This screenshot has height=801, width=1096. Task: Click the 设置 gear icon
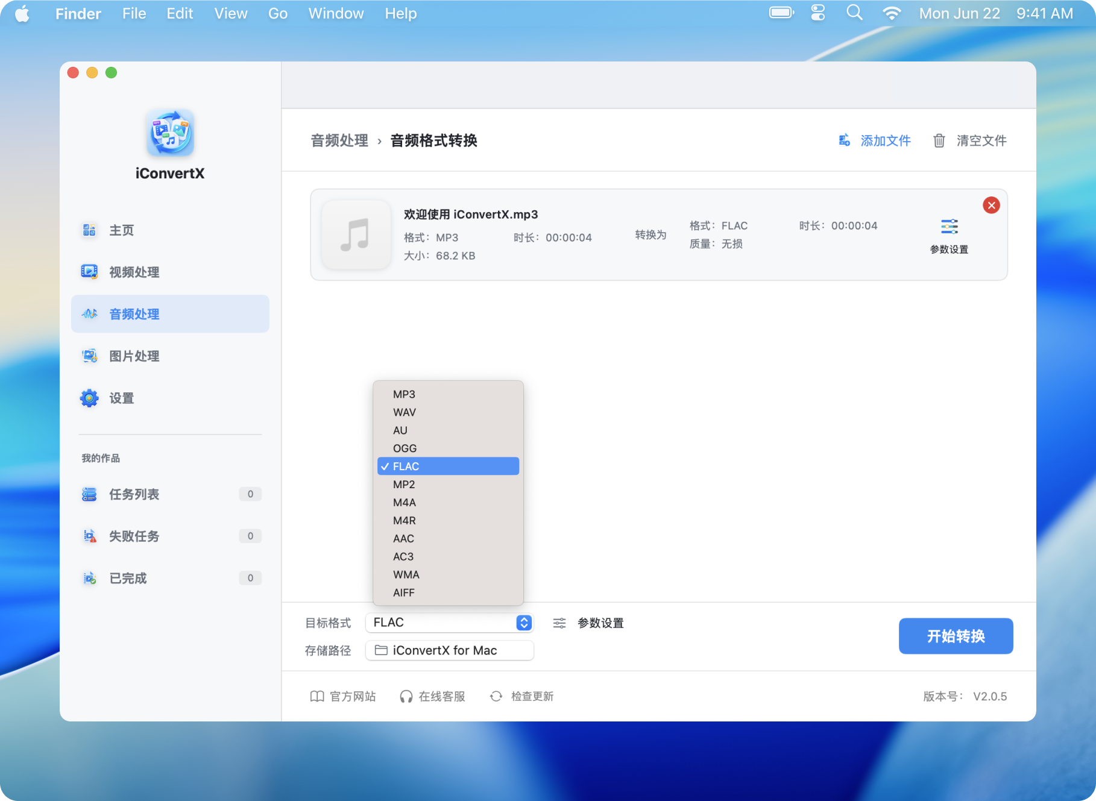pos(89,398)
